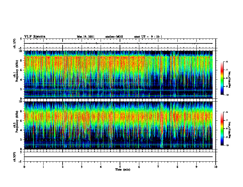Click time axis tick label "9"
243x187 pixels.
196,167
